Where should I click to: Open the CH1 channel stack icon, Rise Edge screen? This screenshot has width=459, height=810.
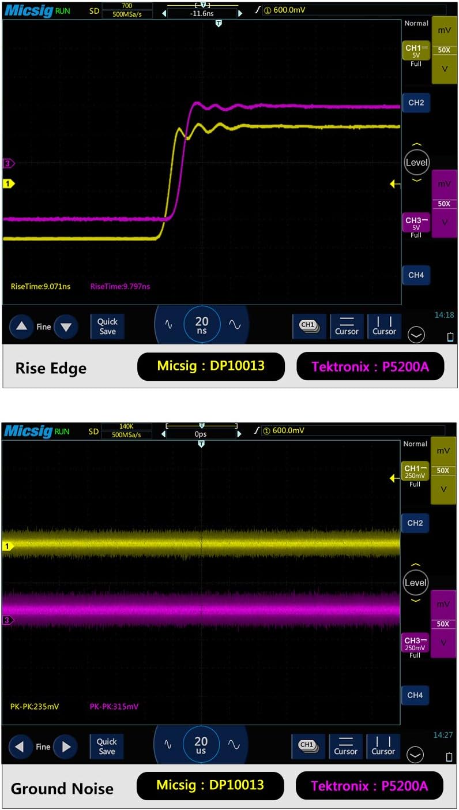click(309, 326)
